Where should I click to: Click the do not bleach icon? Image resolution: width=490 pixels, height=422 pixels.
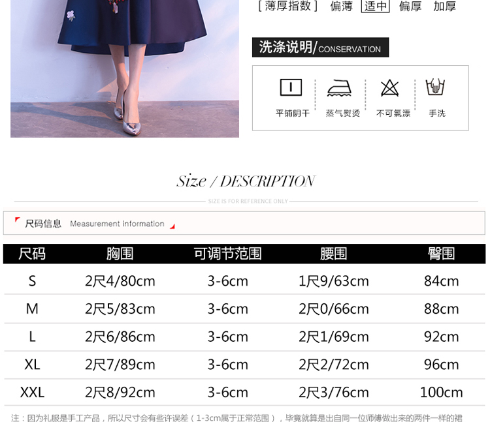pyautogui.click(x=390, y=88)
